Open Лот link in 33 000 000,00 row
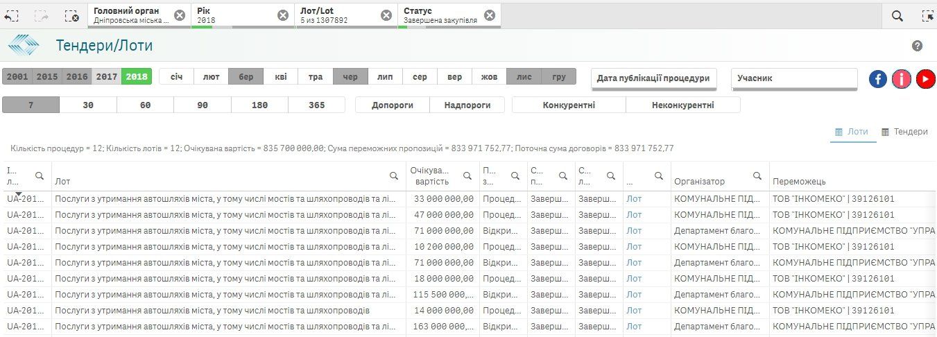This screenshot has width=937, height=337. click(634, 198)
